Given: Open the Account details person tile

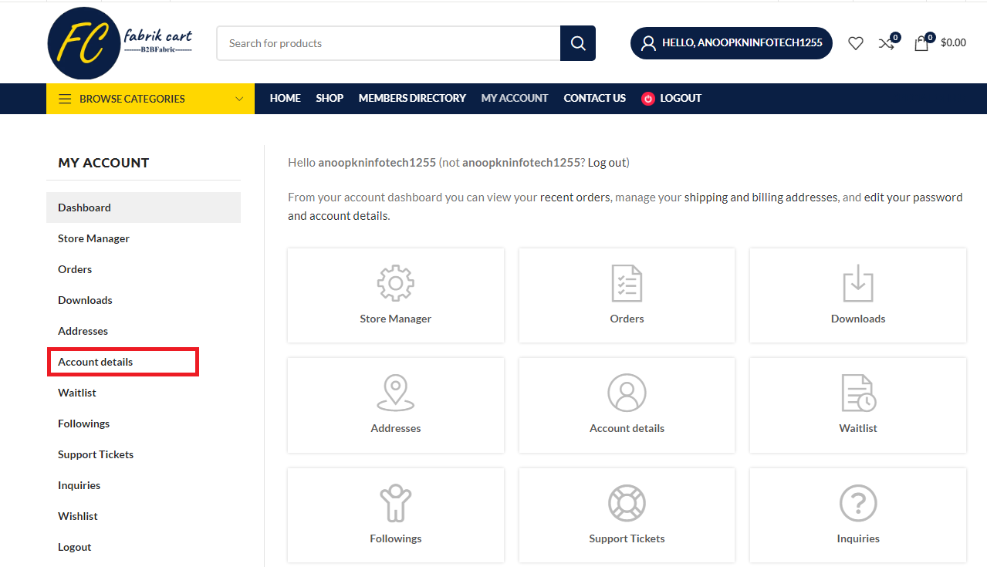Looking at the screenshot, I should coord(627,405).
